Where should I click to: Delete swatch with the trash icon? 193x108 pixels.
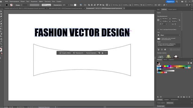coord(189,97)
